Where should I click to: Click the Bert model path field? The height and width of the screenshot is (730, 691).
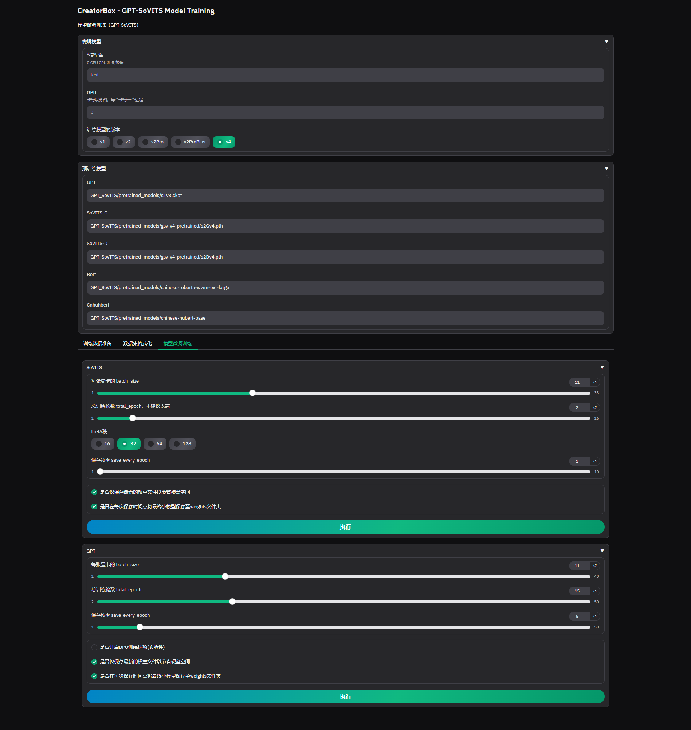click(x=345, y=287)
